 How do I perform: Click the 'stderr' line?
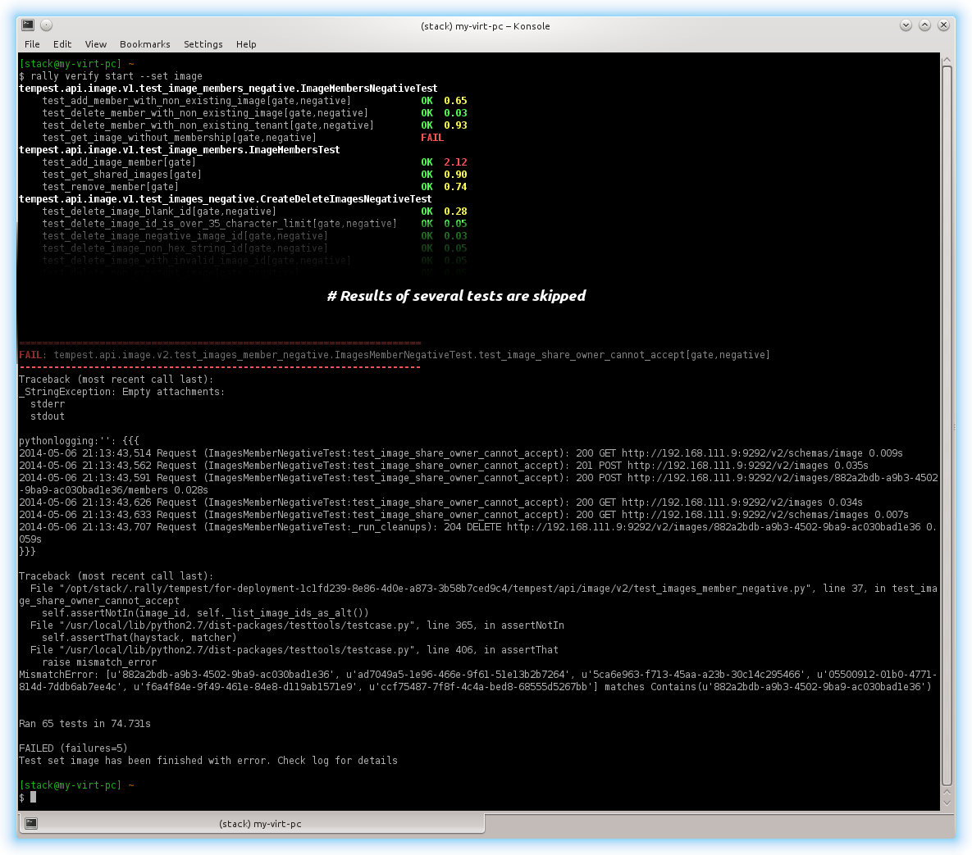[48, 404]
